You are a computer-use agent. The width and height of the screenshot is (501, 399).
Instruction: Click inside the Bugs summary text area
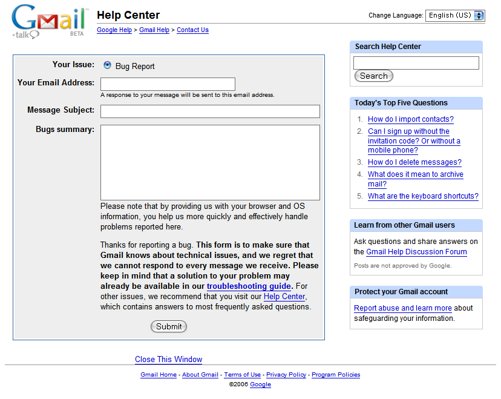(210, 162)
